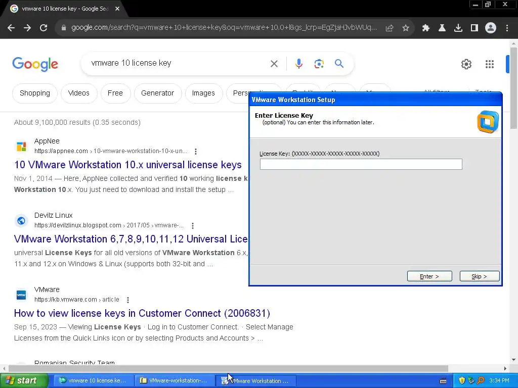The image size is (518, 388).
Task: Click the horizontal scrollbar right arrow
Action: [x=505, y=368]
